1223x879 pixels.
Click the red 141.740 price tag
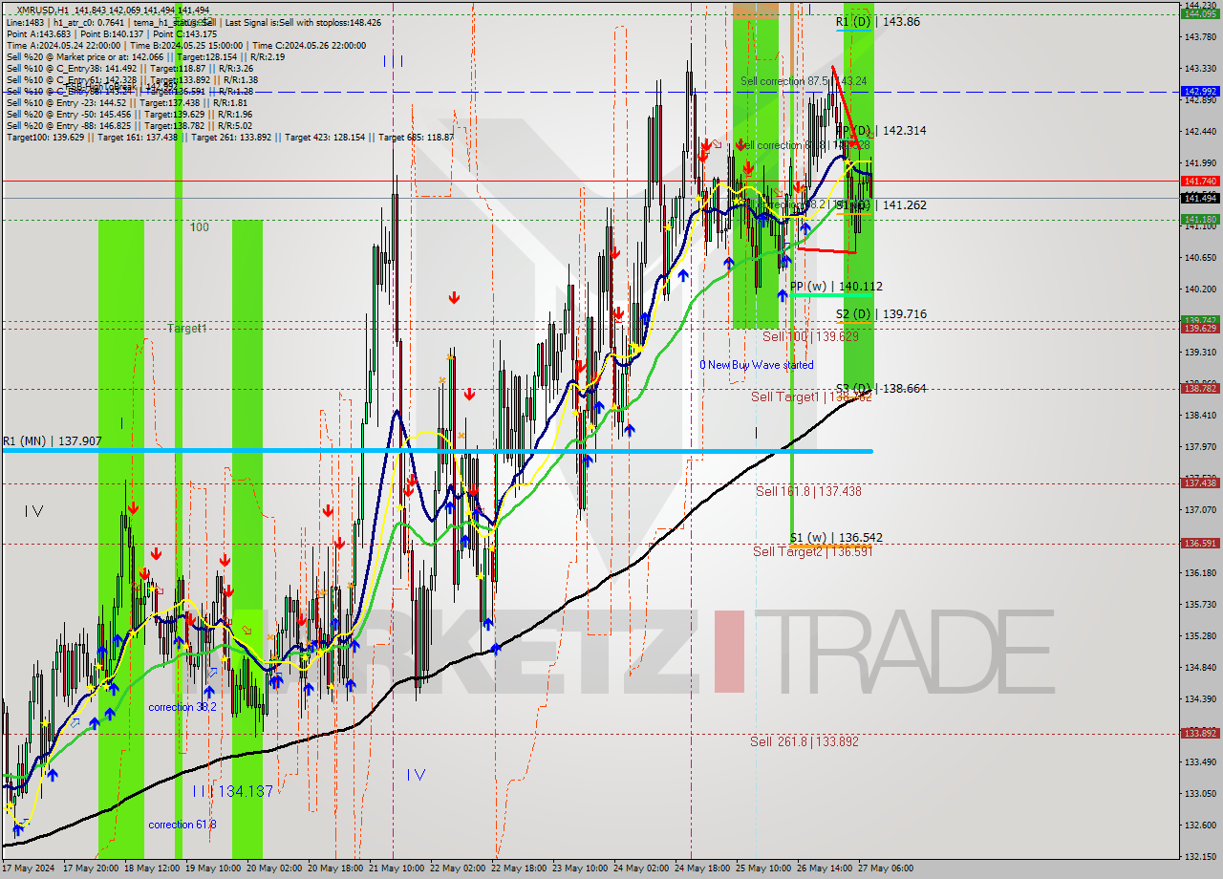1200,181
